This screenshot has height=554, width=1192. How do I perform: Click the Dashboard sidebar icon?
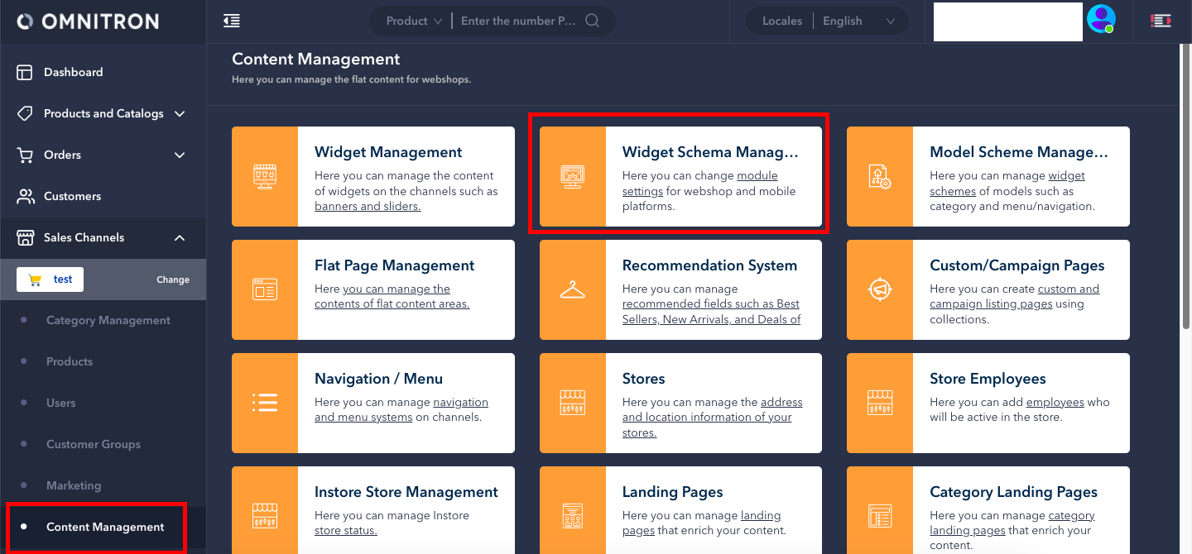click(25, 72)
